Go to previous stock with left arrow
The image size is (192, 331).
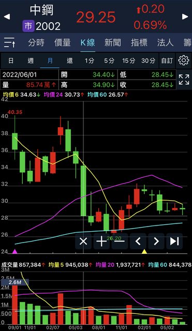pyautogui.click(x=7, y=17)
